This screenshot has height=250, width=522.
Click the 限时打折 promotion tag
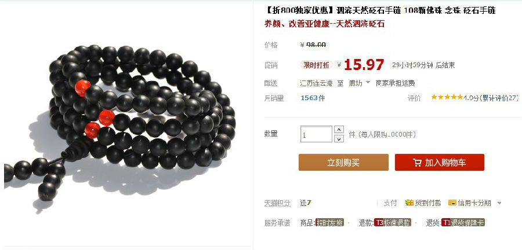point(316,65)
